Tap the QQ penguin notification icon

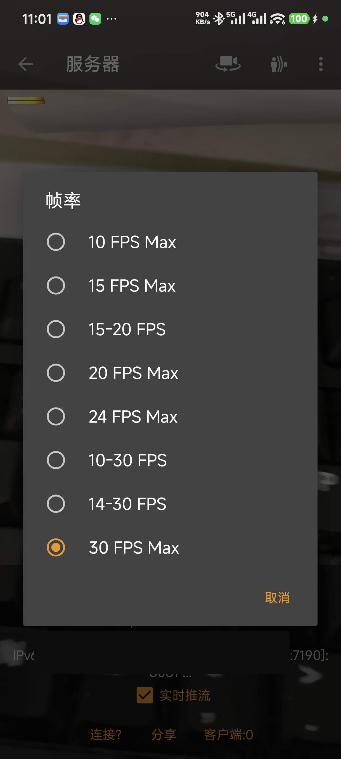(x=79, y=19)
